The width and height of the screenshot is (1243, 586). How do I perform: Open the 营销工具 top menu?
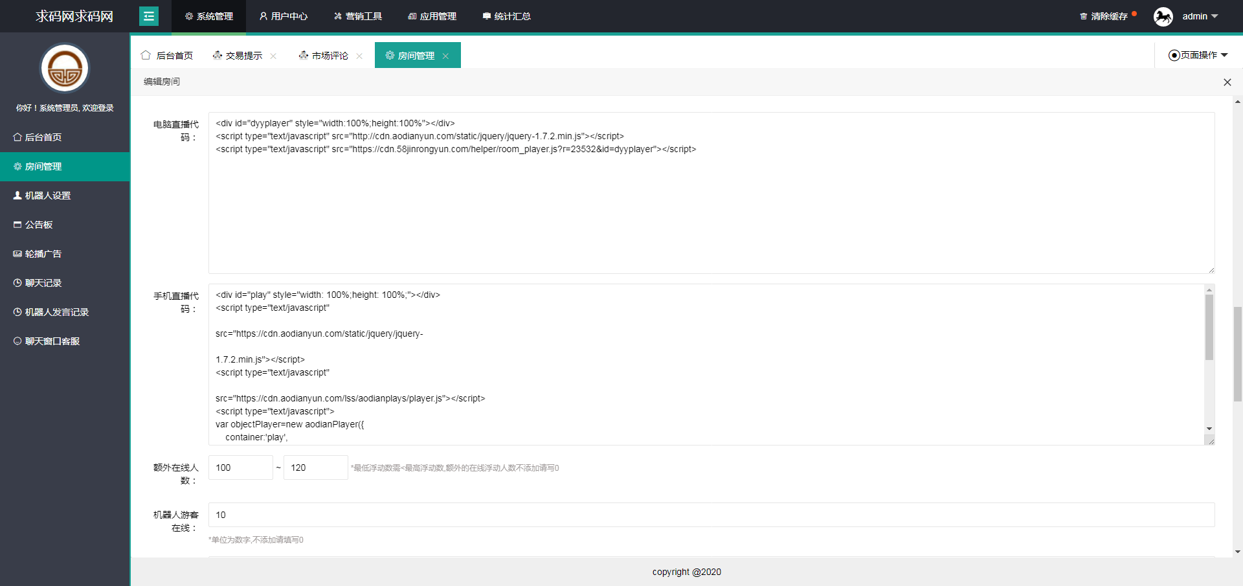(358, 16)
